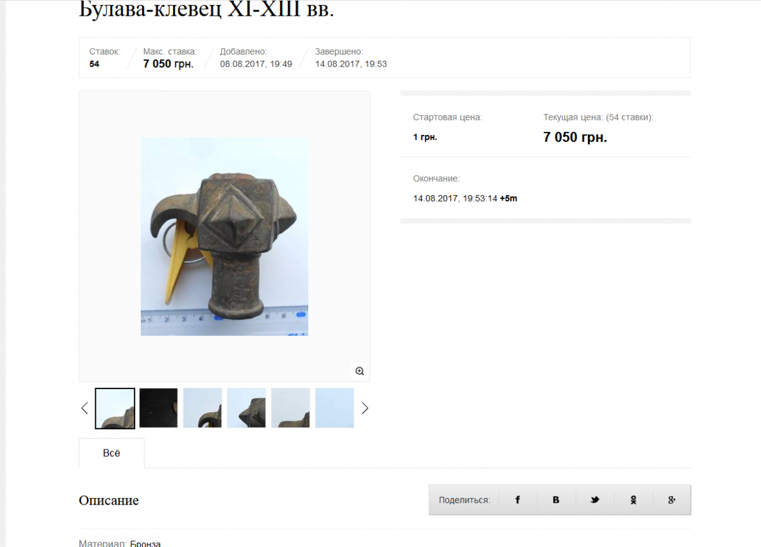Open the main mace-head photo
The image size is (761, 547).
pos(224,236)
